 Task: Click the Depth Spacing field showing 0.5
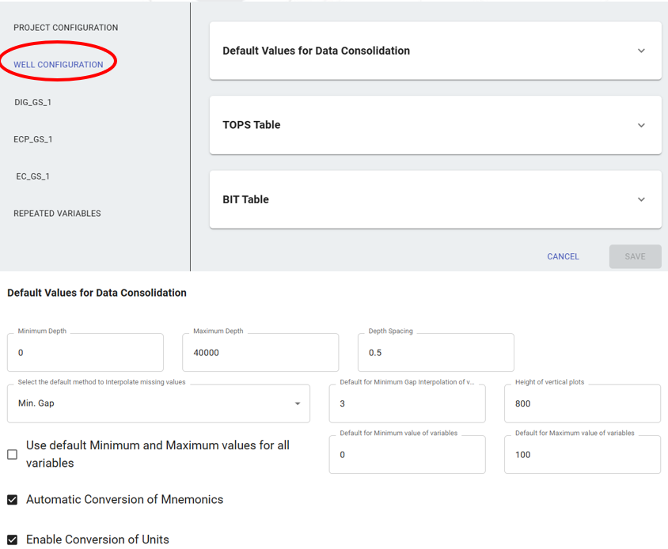point(435,352)
